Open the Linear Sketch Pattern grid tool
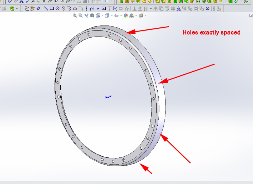 (213, 8)
